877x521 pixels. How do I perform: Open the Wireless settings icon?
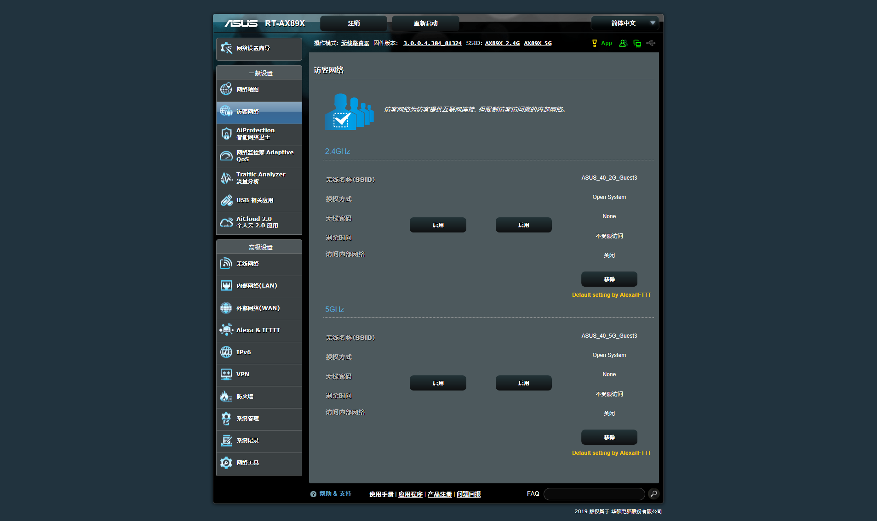coord(226,263)
